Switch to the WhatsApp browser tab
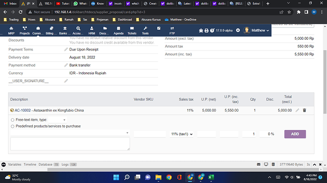 coord(80,3)
